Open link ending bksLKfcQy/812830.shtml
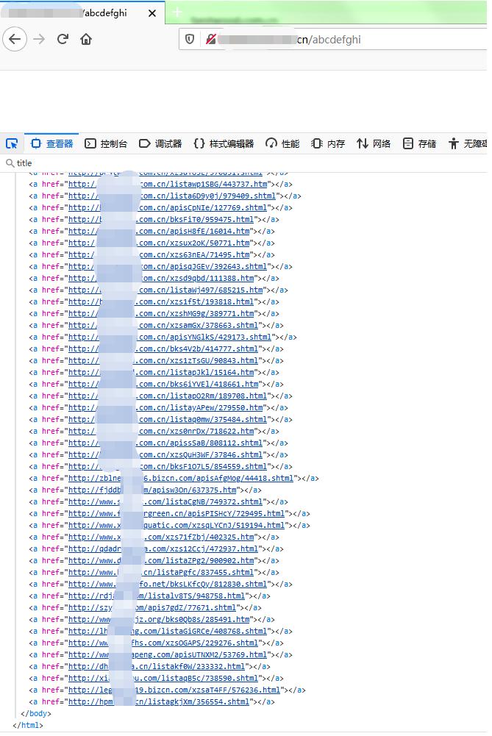492x736 pixels. pos(168,584)
